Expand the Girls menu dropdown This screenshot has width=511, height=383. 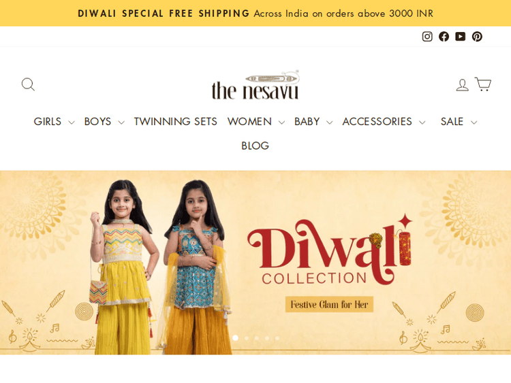point(54,121)
